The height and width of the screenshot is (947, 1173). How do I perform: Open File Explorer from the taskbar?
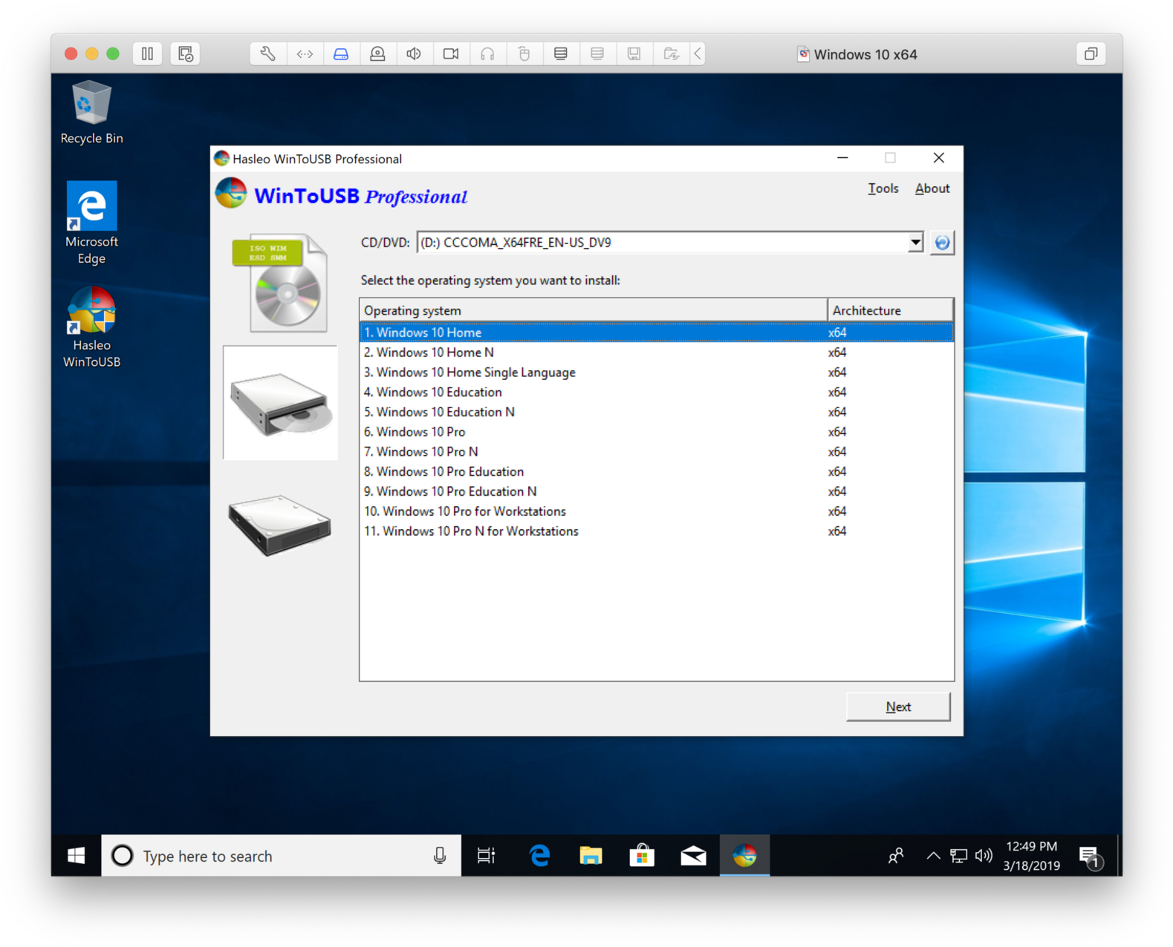591,856
